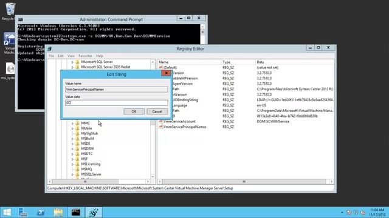Open the Virtual Machine Manager desktop shortcut
The width and height of the screenshot is (389, 218).
coord(10,39)
